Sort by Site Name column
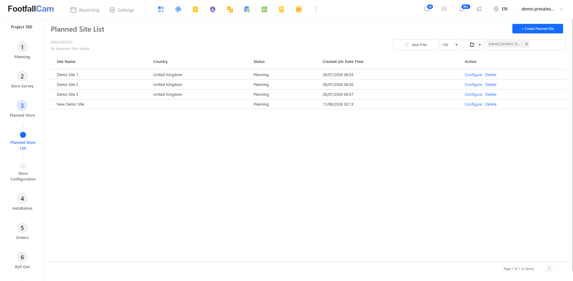 pos(66,62)
